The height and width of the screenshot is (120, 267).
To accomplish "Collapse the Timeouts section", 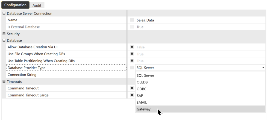I will 4,81.
